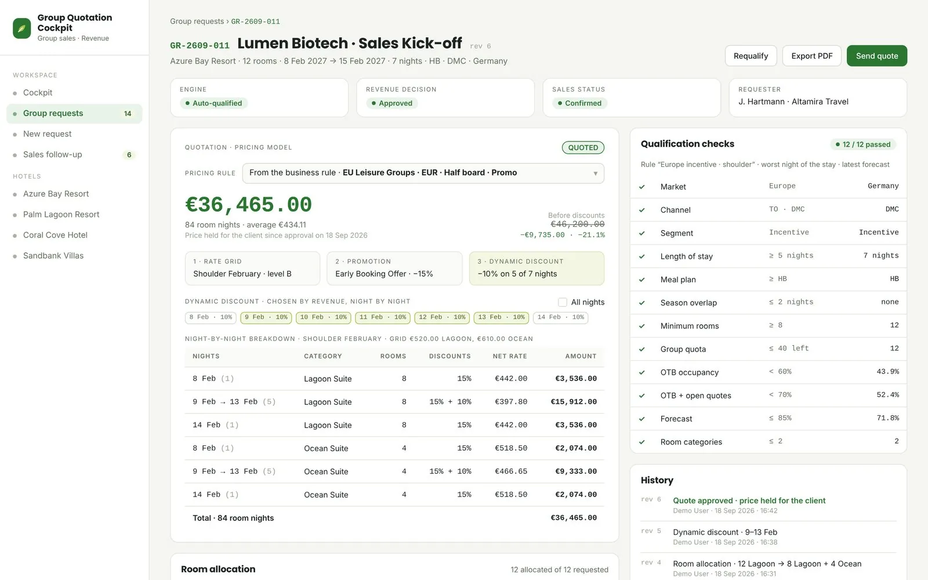Toggle the 14 Feb 10% night chip
This screenshot has width=928, height=580.
coord(561,317)
